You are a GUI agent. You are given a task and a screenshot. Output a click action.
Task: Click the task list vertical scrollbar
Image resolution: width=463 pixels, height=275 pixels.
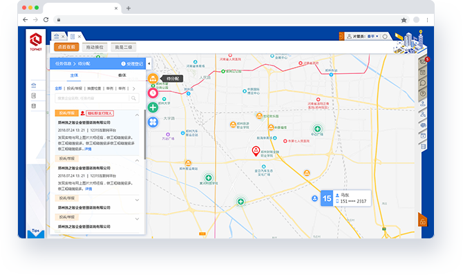click(x=145, y=135)
